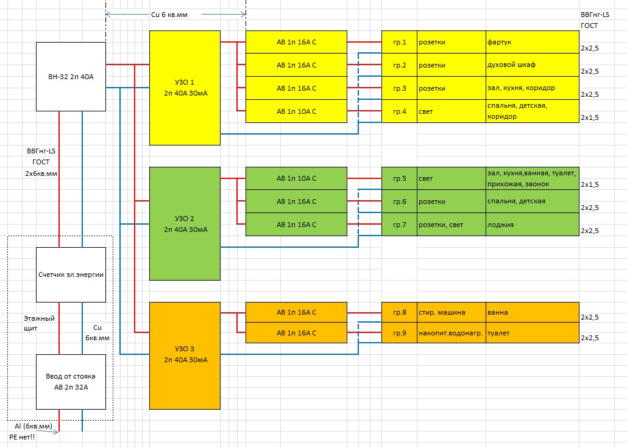Select the фартук cell
The image size is (627, 448).
(x=531, y=43)
